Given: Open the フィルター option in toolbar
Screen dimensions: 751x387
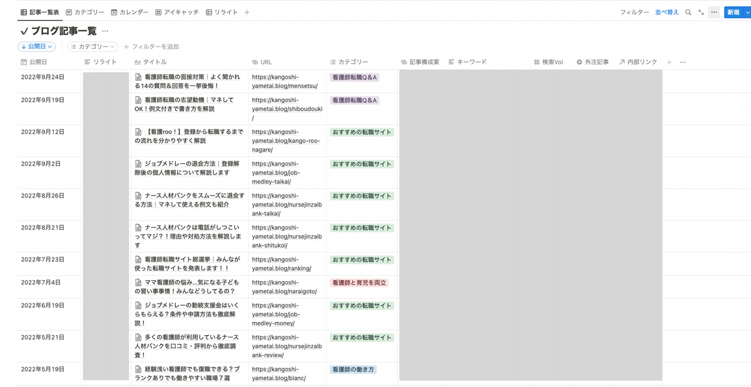Looking at the screenshot, I should tap(635, 12).
